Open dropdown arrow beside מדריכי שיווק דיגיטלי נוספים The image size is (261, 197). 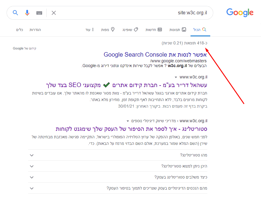click(x=128, y=121)
